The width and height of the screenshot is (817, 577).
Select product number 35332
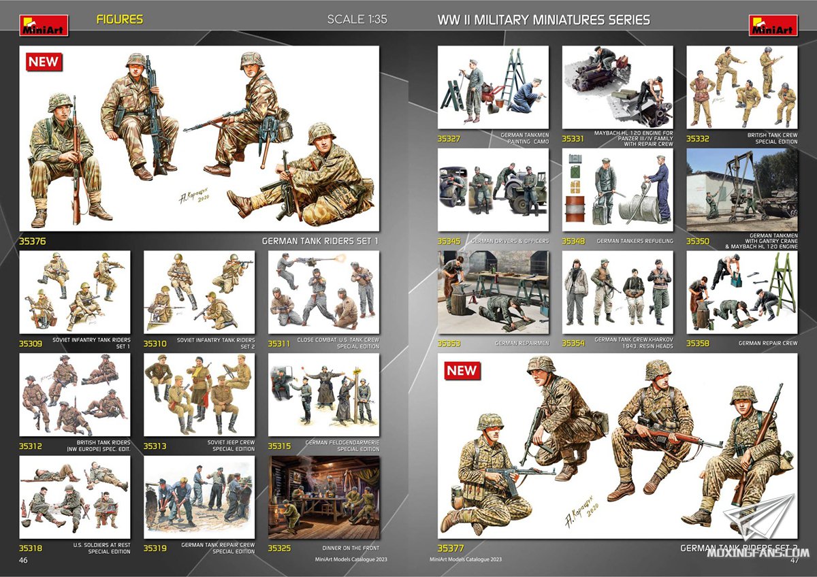[x=698, y=139]
